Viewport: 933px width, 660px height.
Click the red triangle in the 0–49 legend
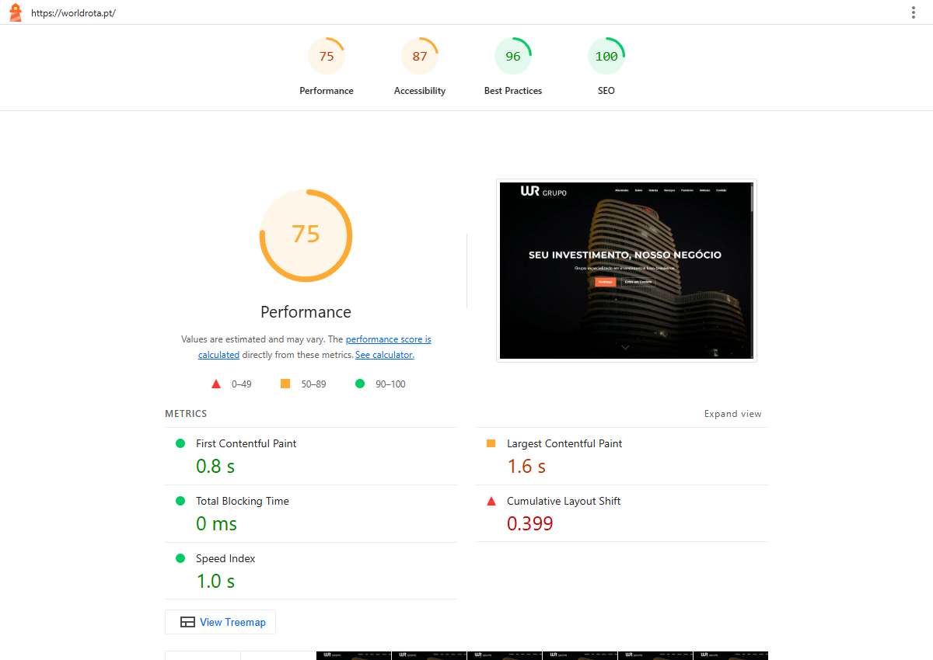(216, 384)
